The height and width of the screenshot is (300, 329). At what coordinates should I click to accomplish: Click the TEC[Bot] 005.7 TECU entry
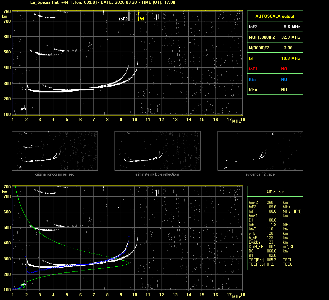tap(271, 260)
